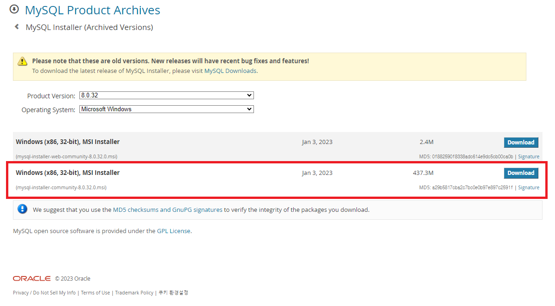Click the yellow warning triangle icon

23,61
